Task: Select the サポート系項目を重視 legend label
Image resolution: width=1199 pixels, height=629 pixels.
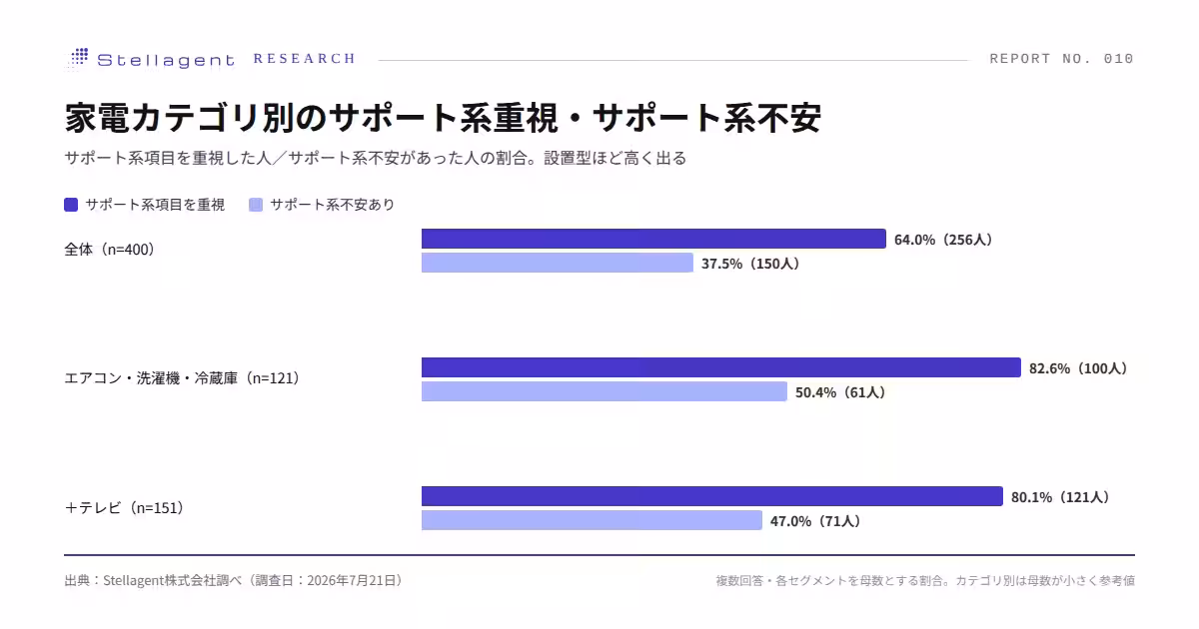Action: (x=155, y=205)
